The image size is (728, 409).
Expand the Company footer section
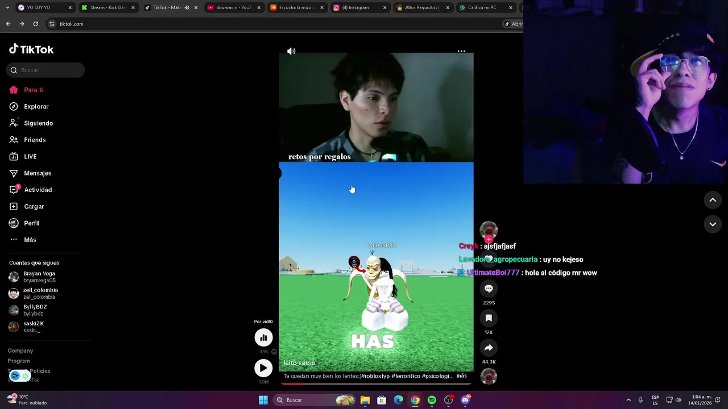pyautogui.click(x=20, y=350)
